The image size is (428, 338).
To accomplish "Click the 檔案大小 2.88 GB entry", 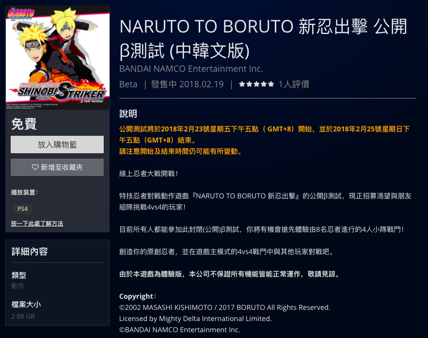I will click(26, 310).
